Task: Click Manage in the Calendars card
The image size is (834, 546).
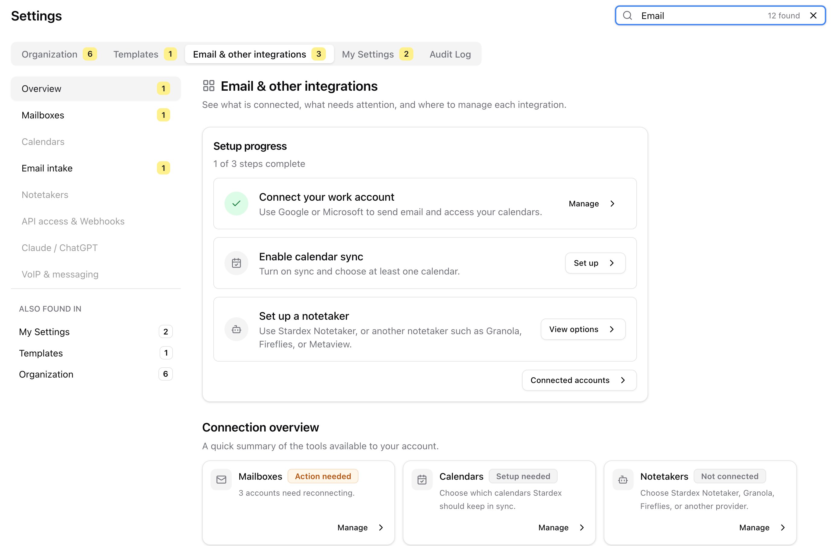Action: click(561, 527)
